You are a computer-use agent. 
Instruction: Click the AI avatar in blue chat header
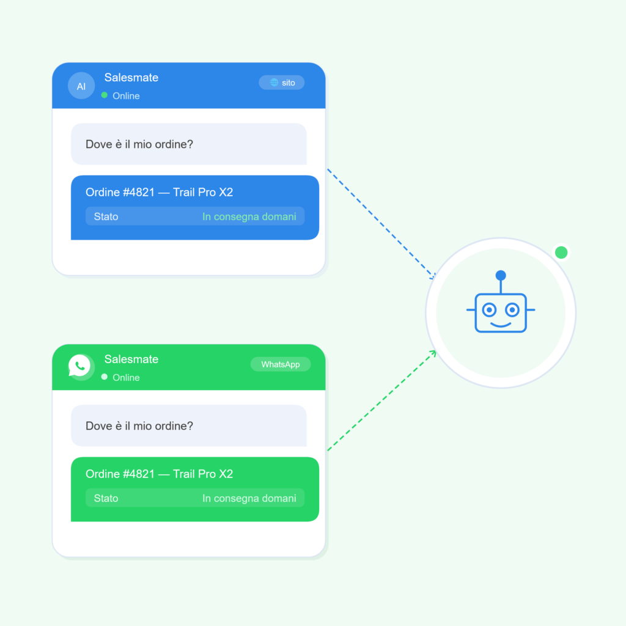[x=81, y=86]
